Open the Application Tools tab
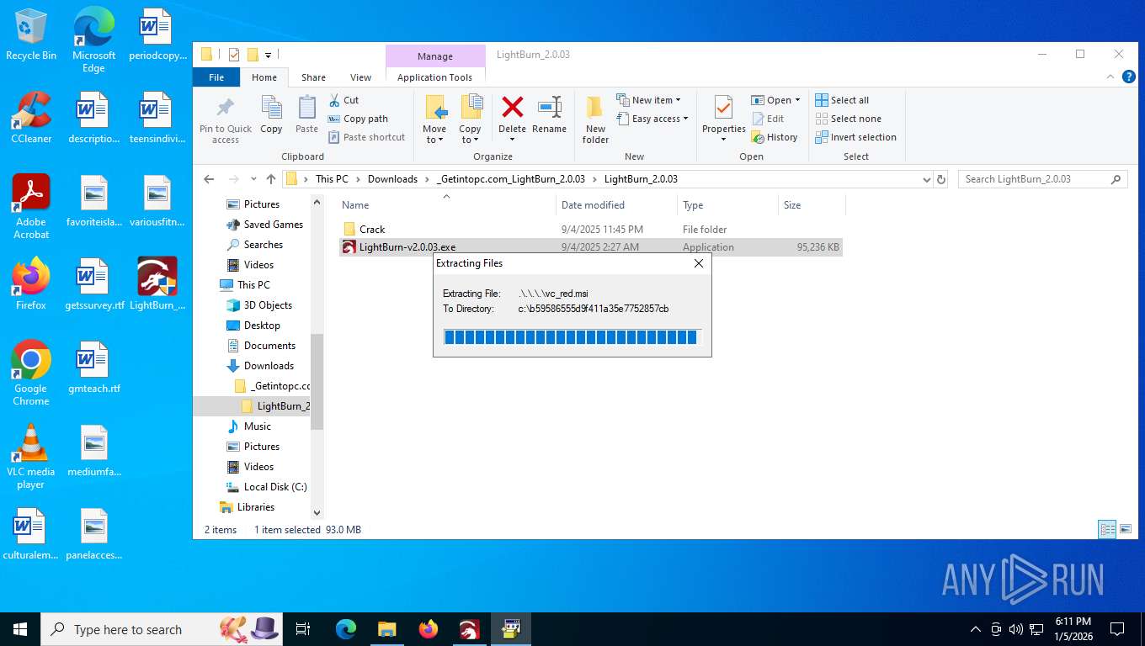1145x646 pixels. pos(435,77)
